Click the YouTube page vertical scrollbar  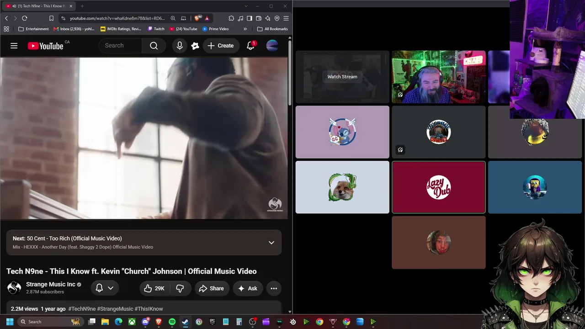(x=290, y=73)
